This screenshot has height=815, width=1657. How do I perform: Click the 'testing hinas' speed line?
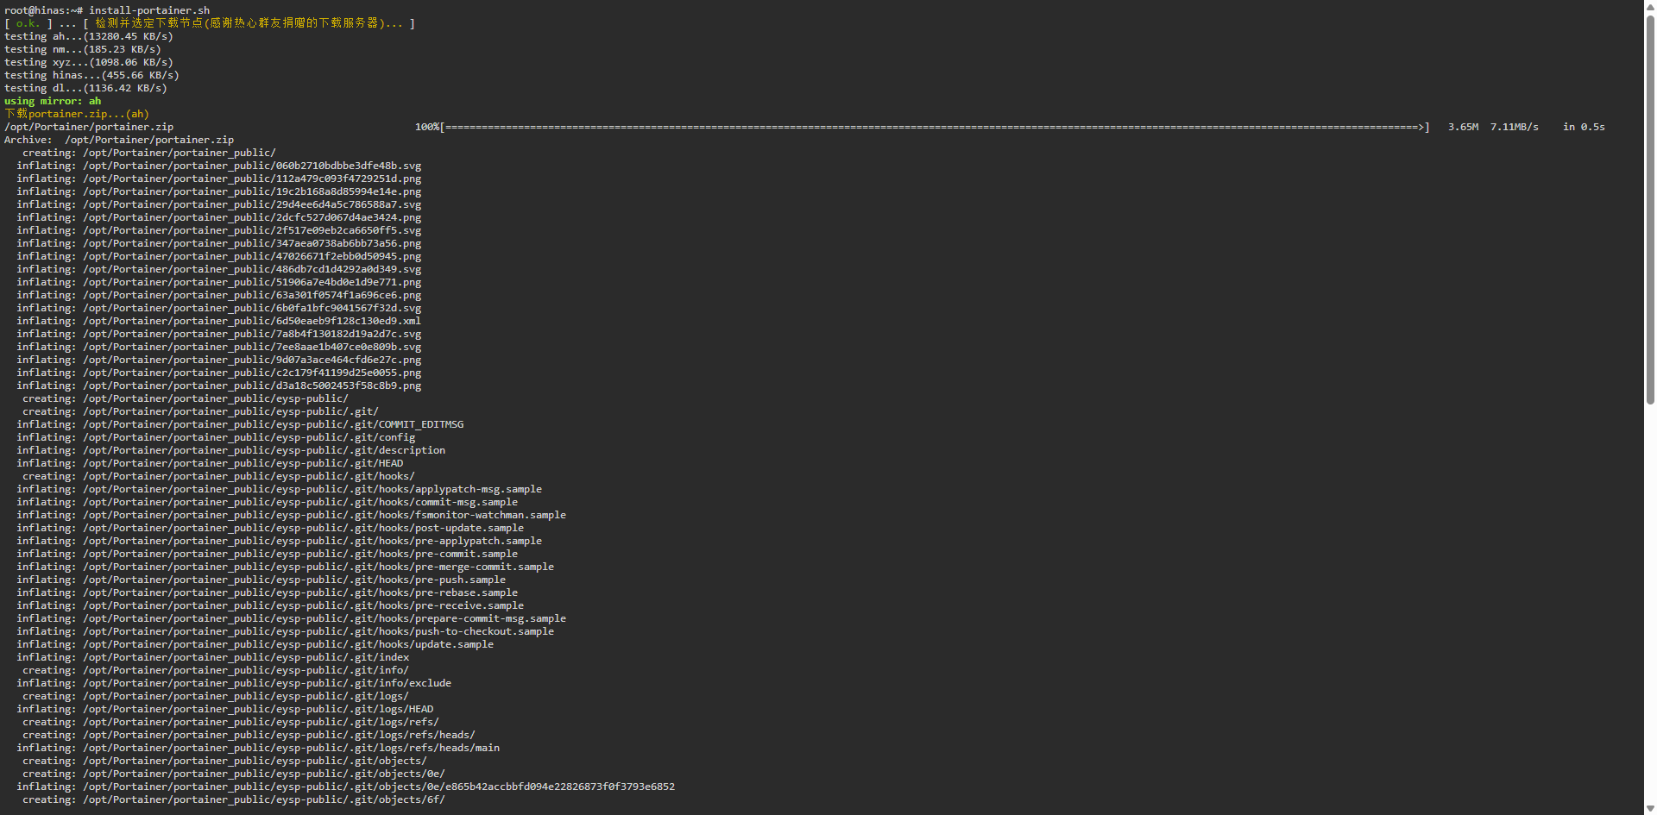click(91, 75)
